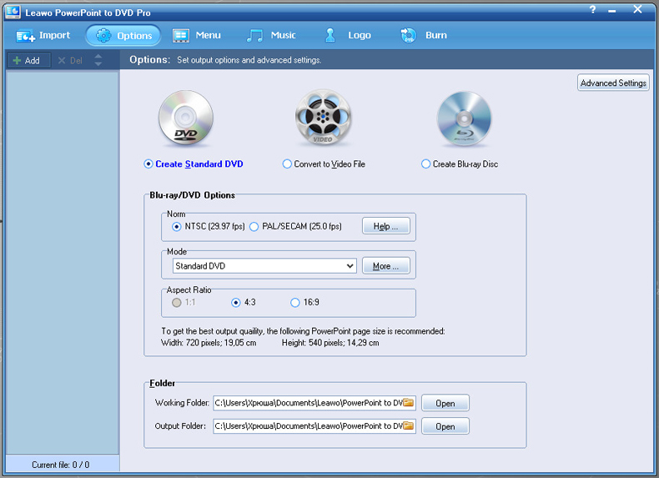Screen dimensions: 659x478
Task: Open the Logo tab
Action: click(x=348, y=35)
